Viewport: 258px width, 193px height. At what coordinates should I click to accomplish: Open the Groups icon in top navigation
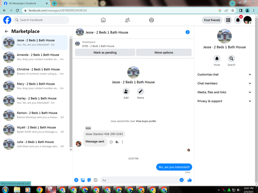click(x=151, y=20)
